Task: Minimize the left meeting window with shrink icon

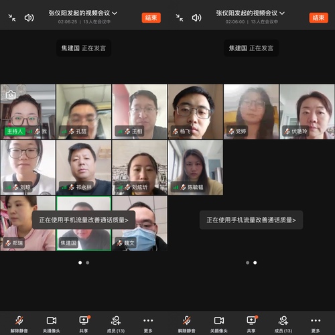Action: click(x=12, y=18)
